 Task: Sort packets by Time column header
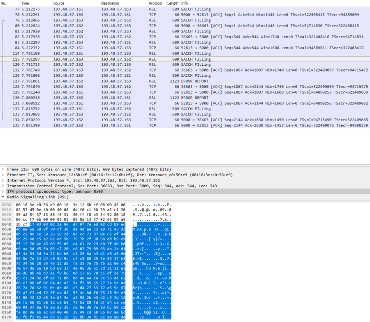25,3
